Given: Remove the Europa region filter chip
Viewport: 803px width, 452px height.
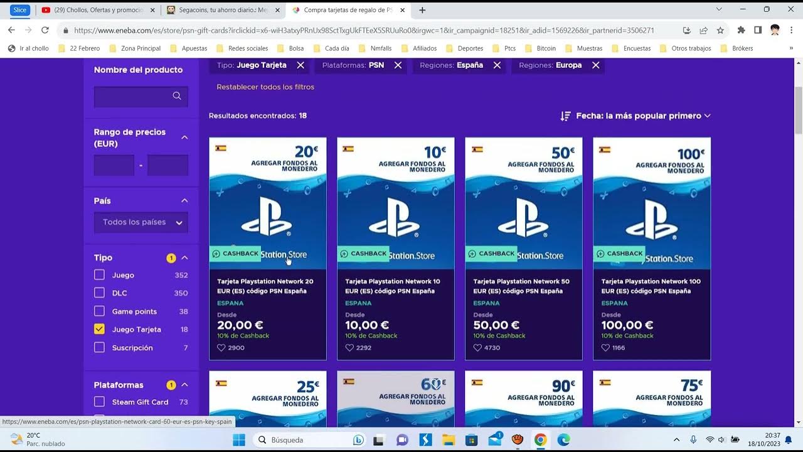Looking at the screenshot, I should tap(595, 65).
